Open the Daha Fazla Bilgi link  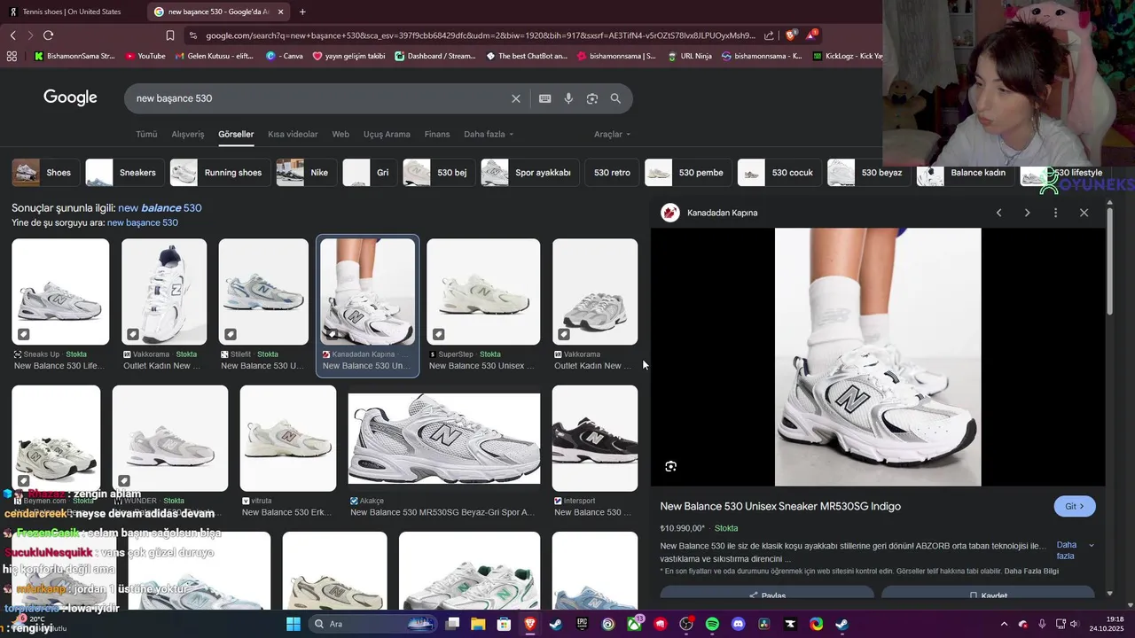pos(1031,572)
